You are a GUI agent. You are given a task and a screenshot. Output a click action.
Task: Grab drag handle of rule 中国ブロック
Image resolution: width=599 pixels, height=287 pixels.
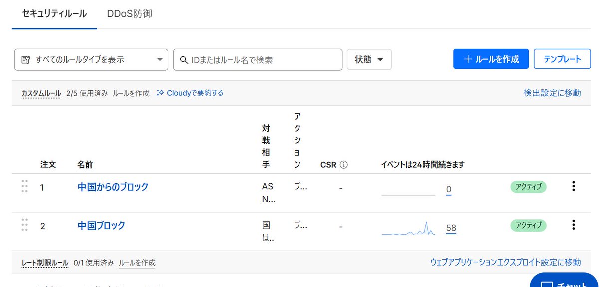pyautogui.click(x=24, y=225)
